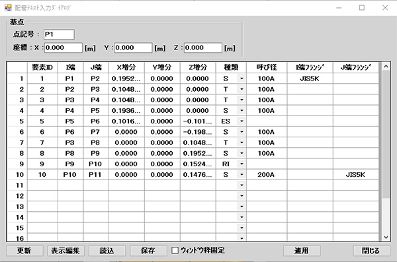Click the 表示編集 button

(66, 251)
